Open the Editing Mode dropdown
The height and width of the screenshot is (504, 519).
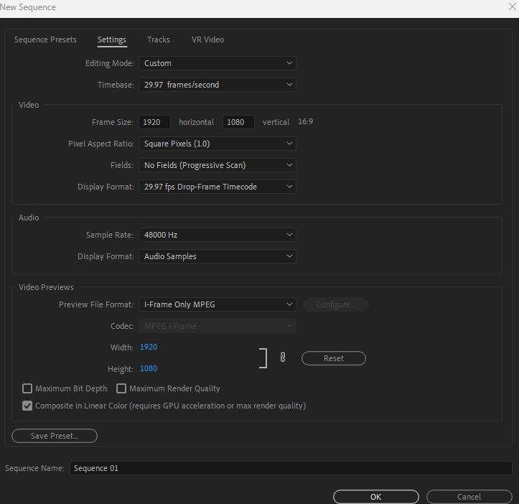coord(218,63)
